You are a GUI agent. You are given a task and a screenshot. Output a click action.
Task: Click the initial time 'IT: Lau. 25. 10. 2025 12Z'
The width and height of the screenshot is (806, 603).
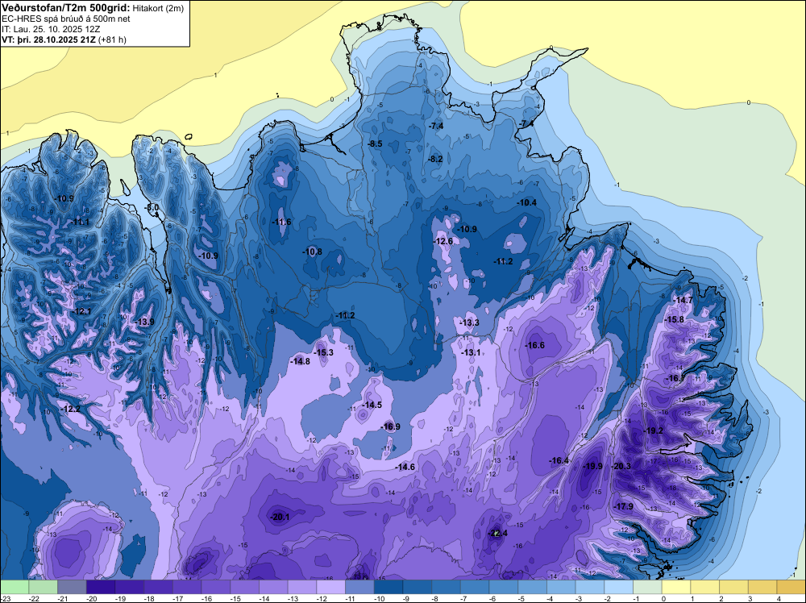click(50, 29)
